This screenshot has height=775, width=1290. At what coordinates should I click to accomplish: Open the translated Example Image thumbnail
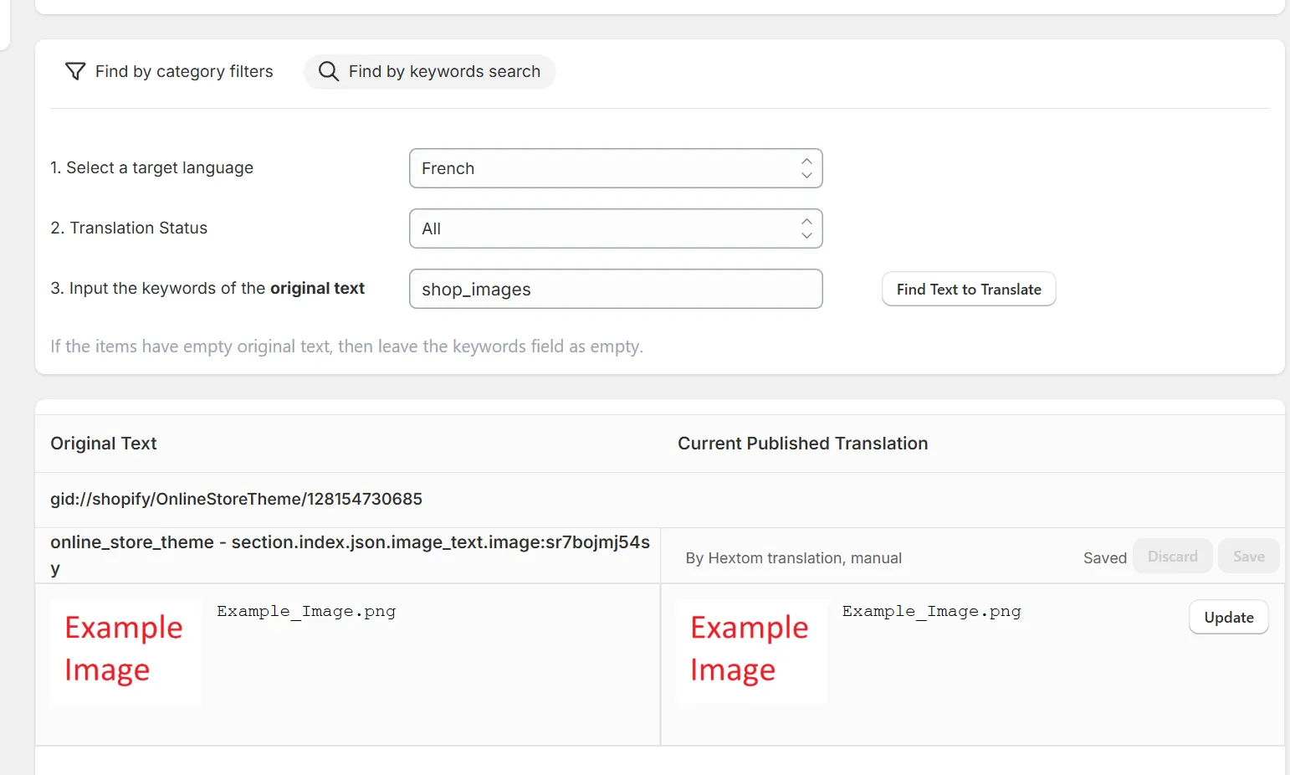[x=751, y=652]
